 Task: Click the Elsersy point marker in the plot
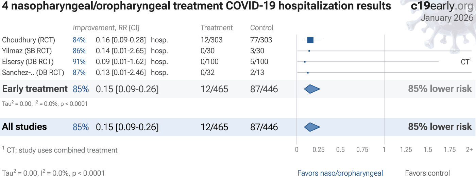pyautogui.click(x=305, y=62)
